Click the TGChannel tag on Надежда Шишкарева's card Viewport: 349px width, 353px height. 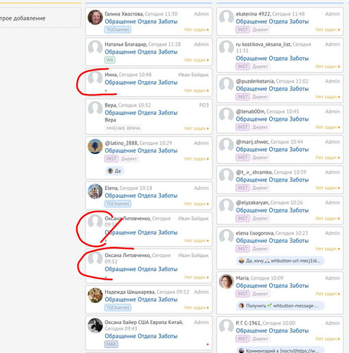(118, 308)
